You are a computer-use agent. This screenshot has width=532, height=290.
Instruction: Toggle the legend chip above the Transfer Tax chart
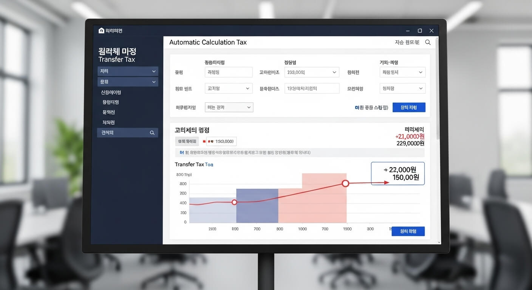point(186,141)
